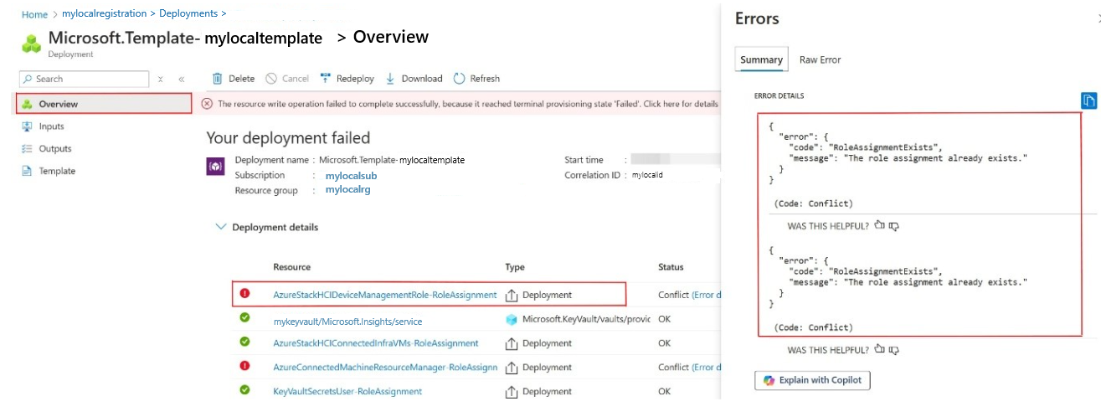Clear search using the X icon
The image size is (1101, 417).
160,79
